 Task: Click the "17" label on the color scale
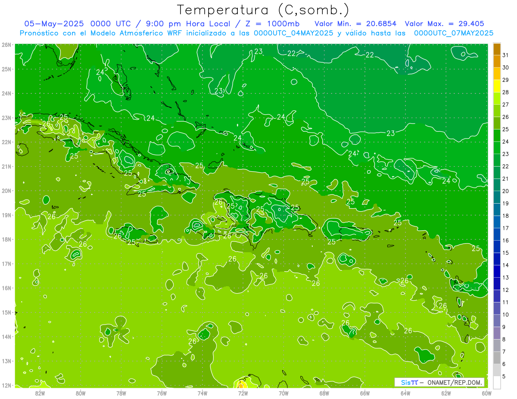click(x=505, y=228)
